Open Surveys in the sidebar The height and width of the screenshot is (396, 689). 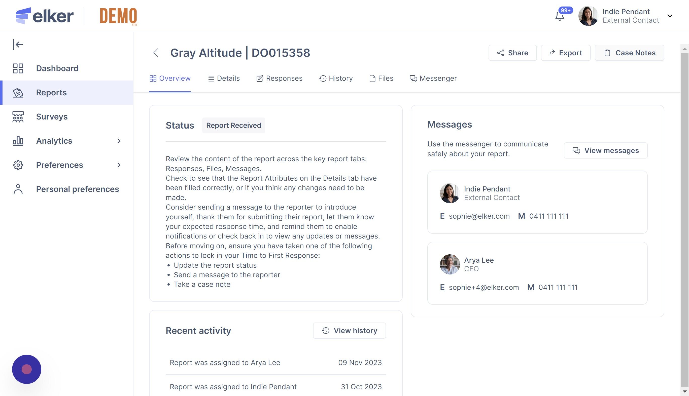pyautogui.click(x=52, y=117)
